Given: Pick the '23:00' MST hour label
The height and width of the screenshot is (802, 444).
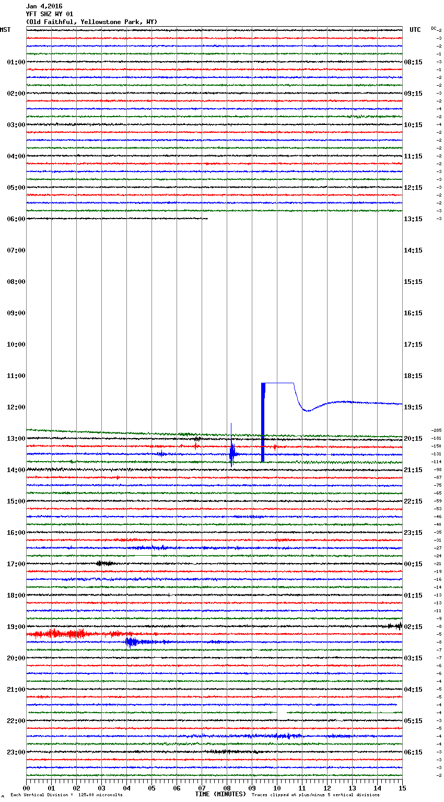Looking at the screenshot, I should click(x=16, y=752).
